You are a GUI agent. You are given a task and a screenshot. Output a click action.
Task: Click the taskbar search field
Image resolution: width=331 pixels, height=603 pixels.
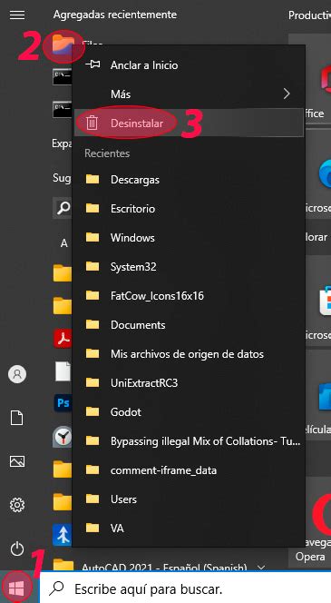tap(186, 588)
